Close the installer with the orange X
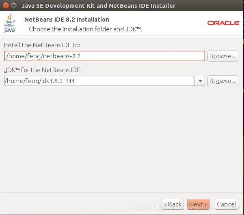The image size is (244, 215). click(x=5, y=6)
